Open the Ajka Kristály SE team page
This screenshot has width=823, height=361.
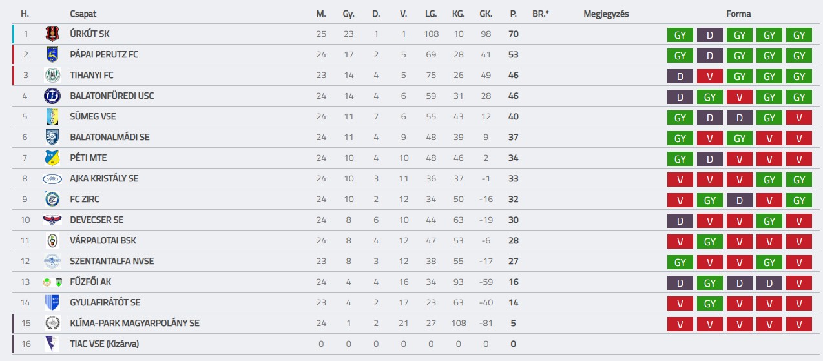pos(104,179)
